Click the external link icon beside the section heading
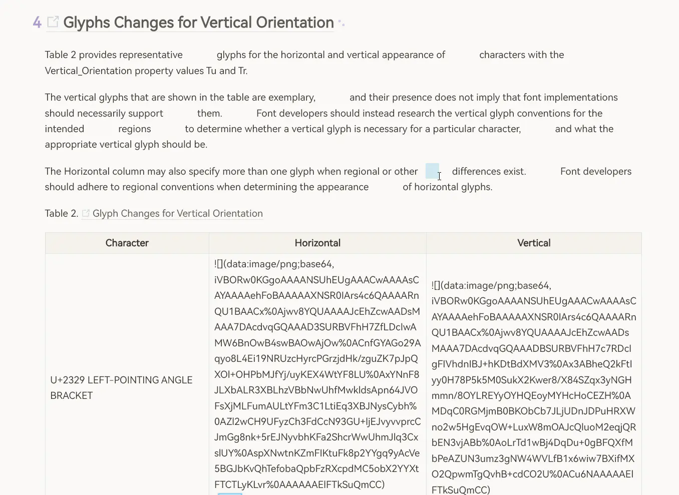The width and height of the screenshot is (679, 495). (x=53, y=22)
